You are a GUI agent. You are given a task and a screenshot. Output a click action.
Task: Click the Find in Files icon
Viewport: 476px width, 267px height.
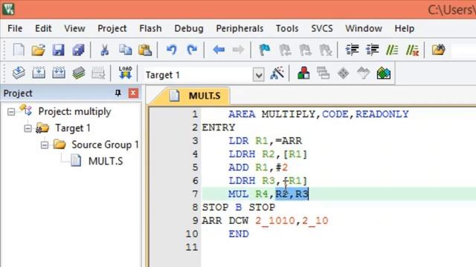tap(438, 50)
